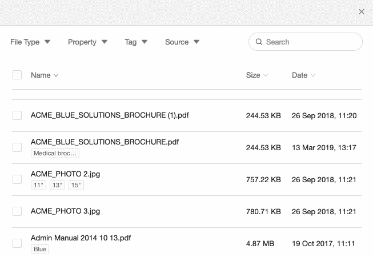Click the Medical broc... tag
Image resolution: width=373 pixels, height=257 pixels.
tap(55, 154)
